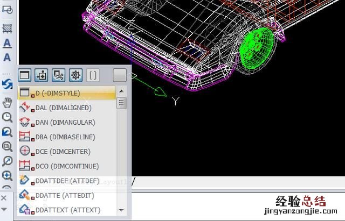Run DDATTE (ATTEDIT) from the list
This screenshot has height=221, width=345.
tap(60, 195)
